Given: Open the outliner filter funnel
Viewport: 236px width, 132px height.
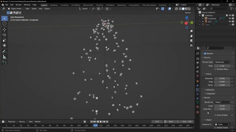Looking at the screenshot, I should (x=231, y=9).
